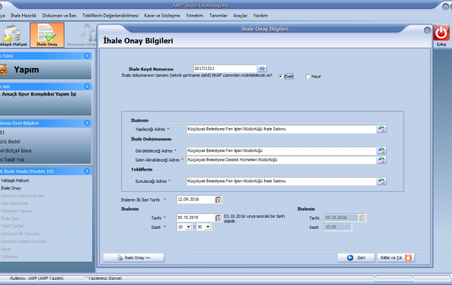Screen dimensions: 452x285
Task: Click lookup arrows beside İhale Kayıt Numarası
Action: (x=262, y=69)
